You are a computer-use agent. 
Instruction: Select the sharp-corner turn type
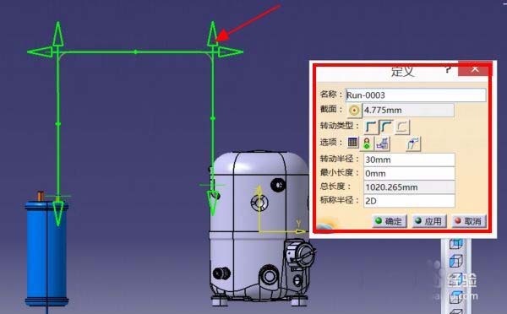371,127
